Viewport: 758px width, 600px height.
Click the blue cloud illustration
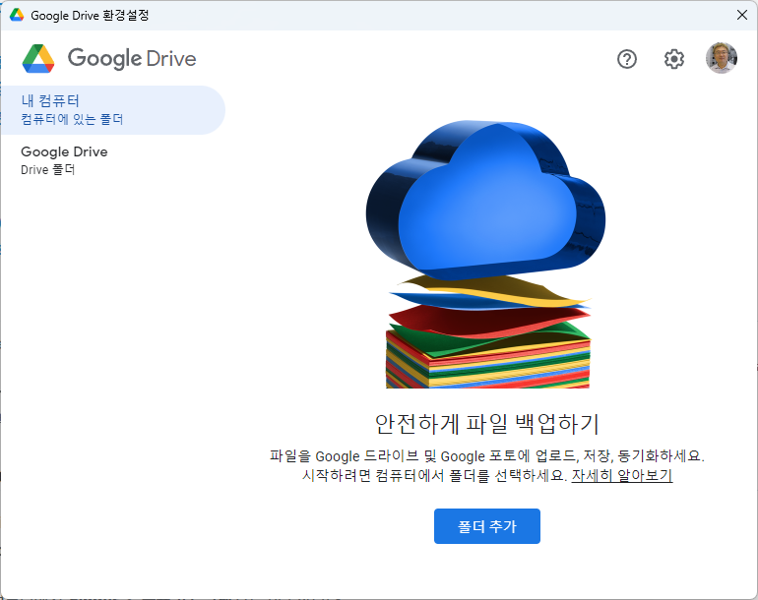pos(484,202)
